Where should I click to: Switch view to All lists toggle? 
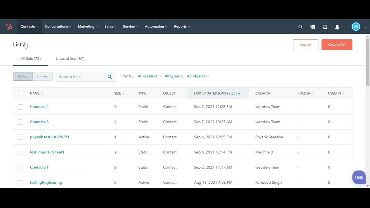pos(23,76)
